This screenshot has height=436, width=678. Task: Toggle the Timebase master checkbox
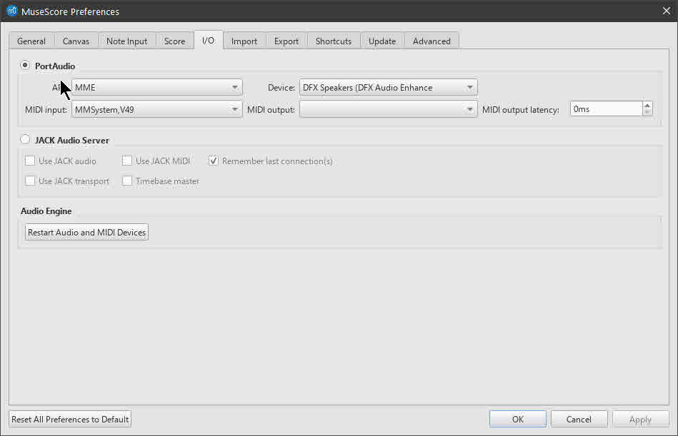click(x=126, y=181)
